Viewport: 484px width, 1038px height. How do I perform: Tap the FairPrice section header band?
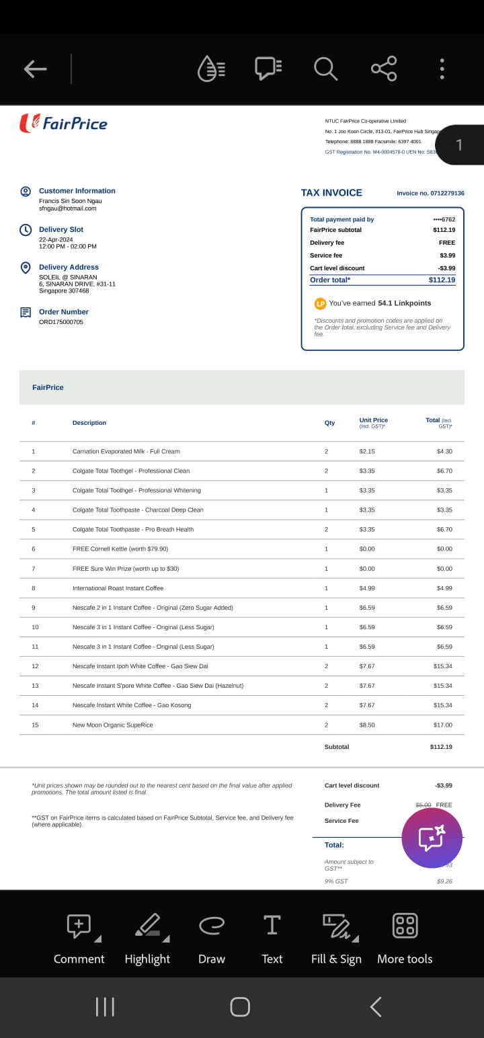[x=242, y=387]
